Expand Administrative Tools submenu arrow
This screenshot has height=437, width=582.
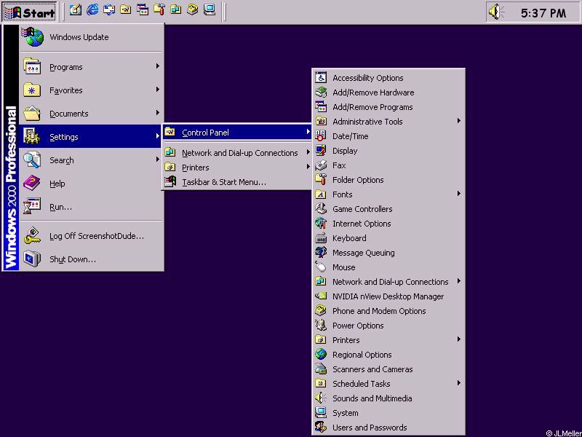[459, 121]
